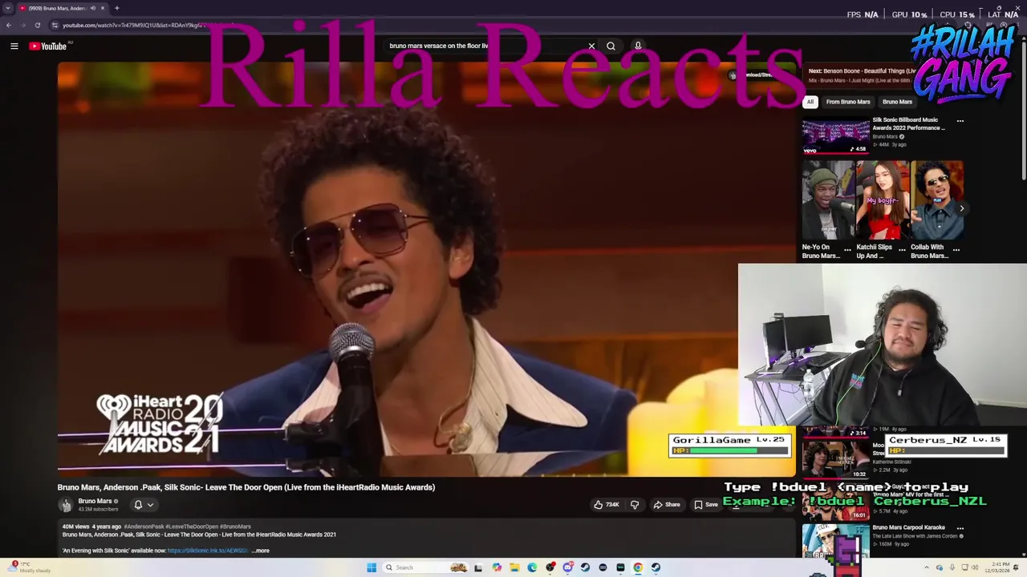Open the tab search dropdown arrow

click(8, 8)
